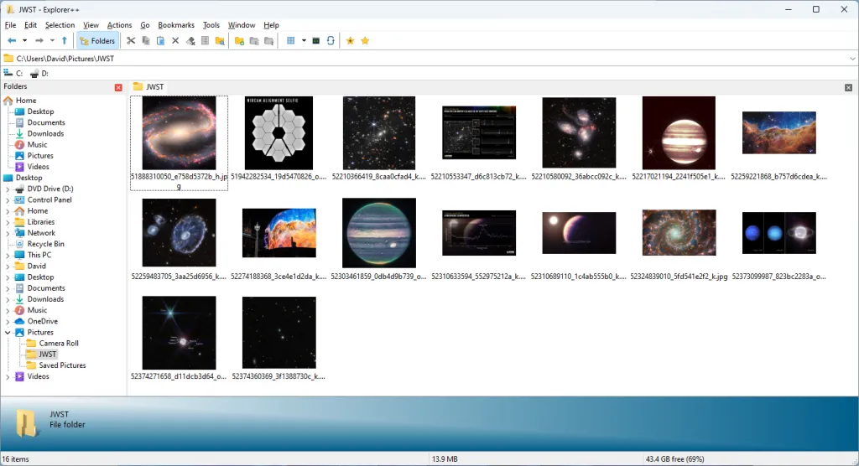Select the NIRCam Alignment Selfie thumbnail
Screen dimensions: 859x466
pyautogui.click(x=278, y=134)
